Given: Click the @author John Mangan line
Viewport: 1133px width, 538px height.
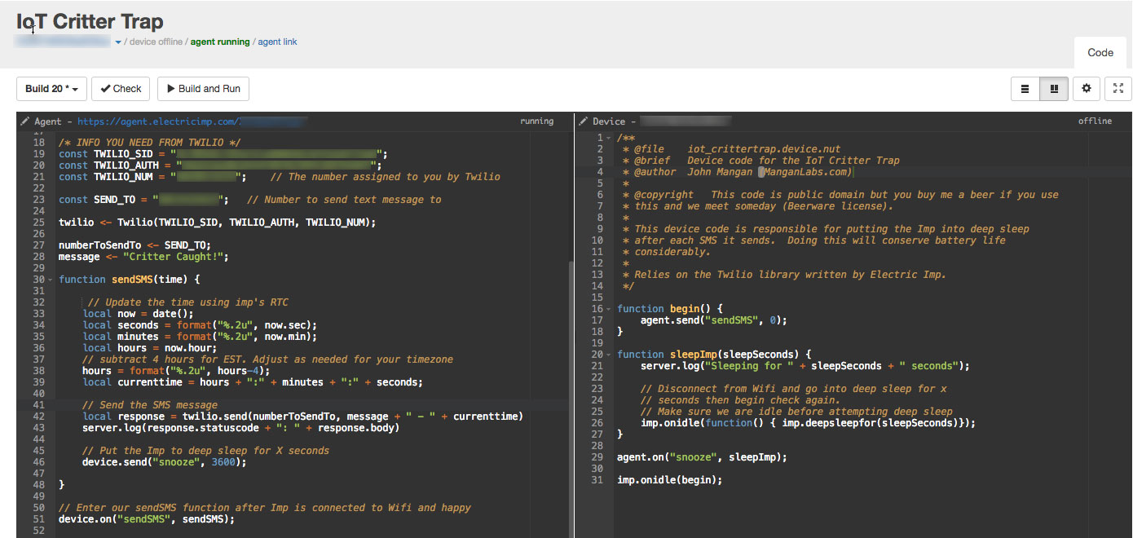Looking at the screenshot, I should tap(737, 172).
